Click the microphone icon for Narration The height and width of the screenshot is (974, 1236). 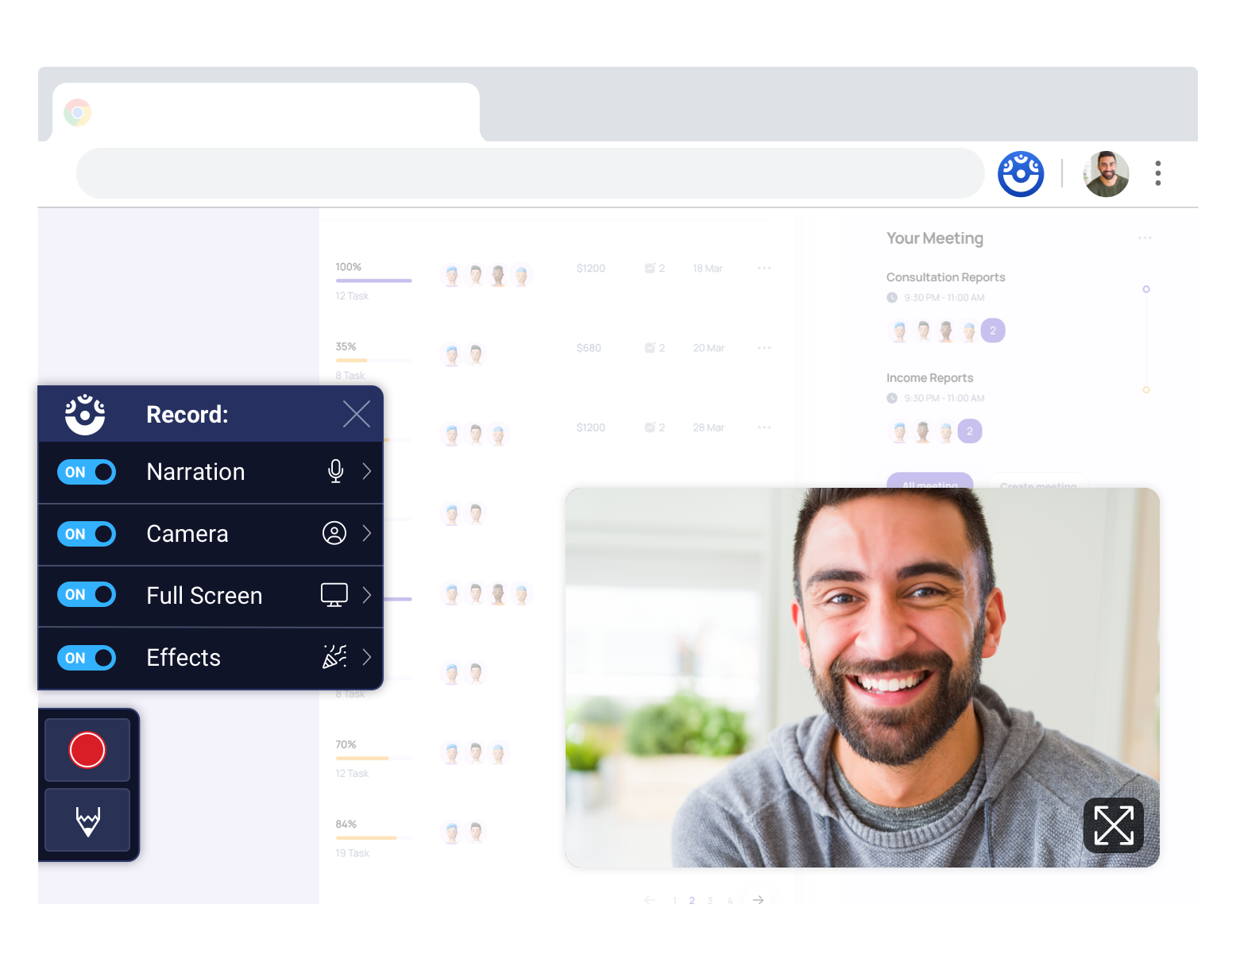335,471
